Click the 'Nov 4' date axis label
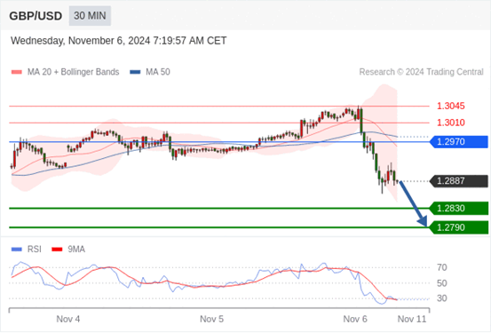The height and width of the screenshot is (333, 491). tap(68, 319)
